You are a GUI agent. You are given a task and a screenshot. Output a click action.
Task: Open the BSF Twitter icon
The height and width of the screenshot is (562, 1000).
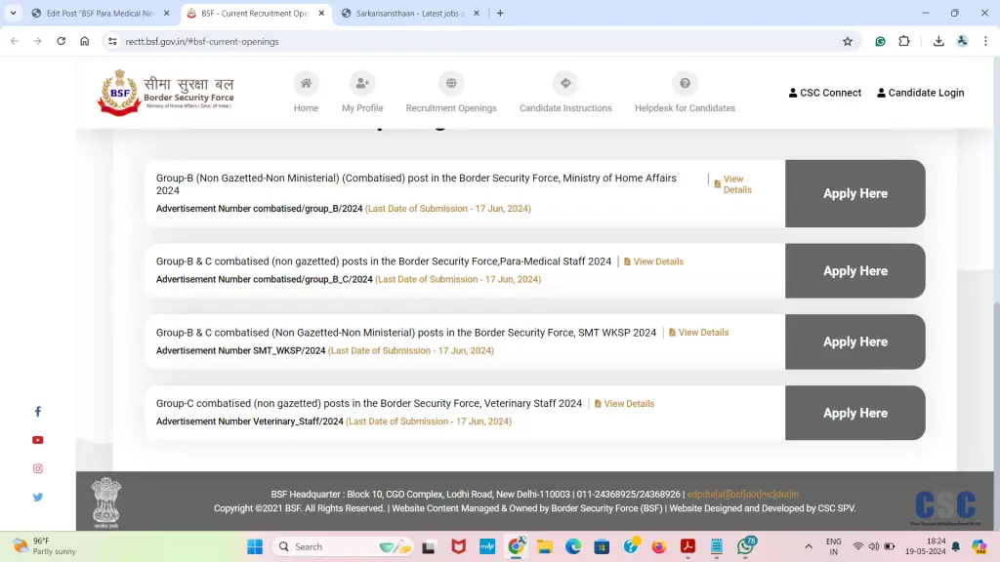[x=38, y=497]
